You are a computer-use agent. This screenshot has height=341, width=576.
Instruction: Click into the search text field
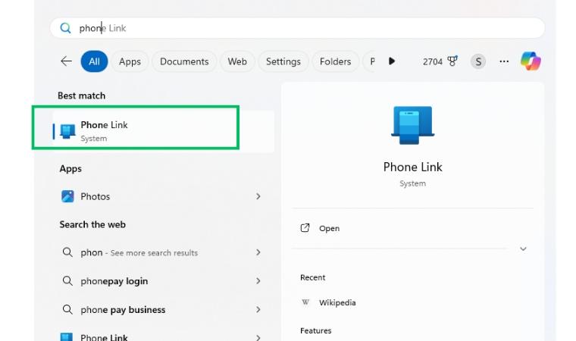click(297, 28)
